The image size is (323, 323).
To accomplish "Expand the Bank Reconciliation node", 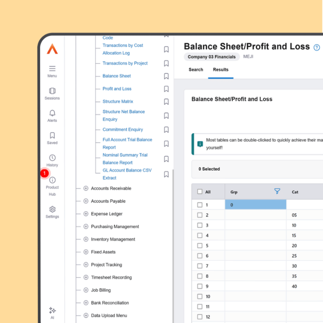I will [x=86, y=303].
